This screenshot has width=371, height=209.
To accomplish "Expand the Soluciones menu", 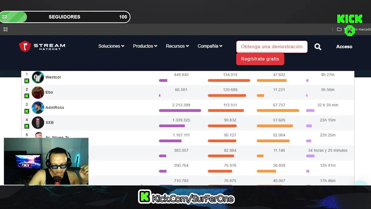I will click(111, 46).
